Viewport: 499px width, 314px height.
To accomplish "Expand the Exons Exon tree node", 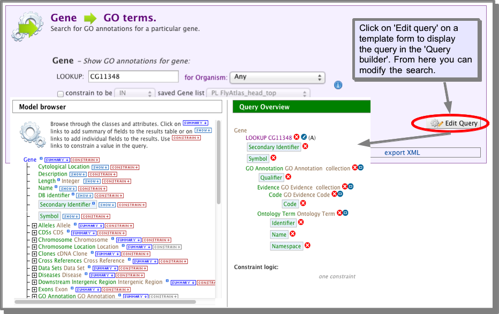I will click(34, 289).
